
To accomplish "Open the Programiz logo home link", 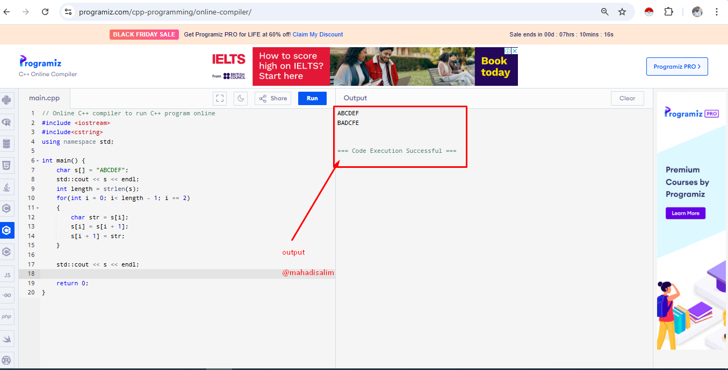I will tap(41, 62).
